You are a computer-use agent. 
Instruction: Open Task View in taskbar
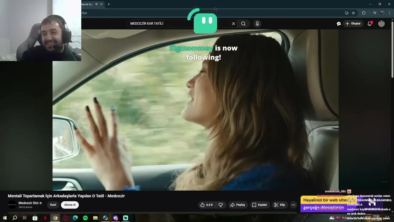(x=25, y=218)
